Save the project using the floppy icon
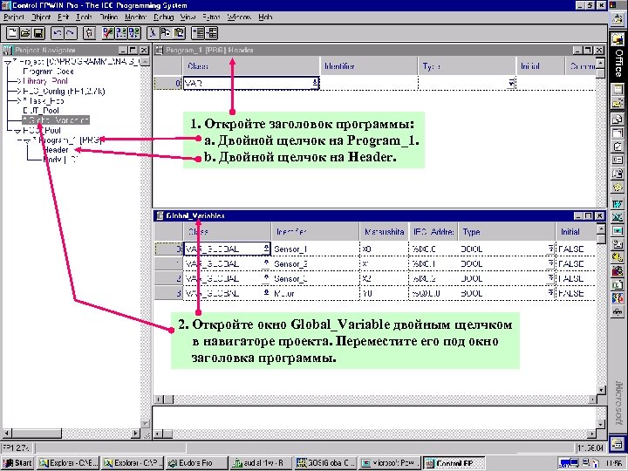628x471 pixels. pyautogui.click(x=38, y=33)
